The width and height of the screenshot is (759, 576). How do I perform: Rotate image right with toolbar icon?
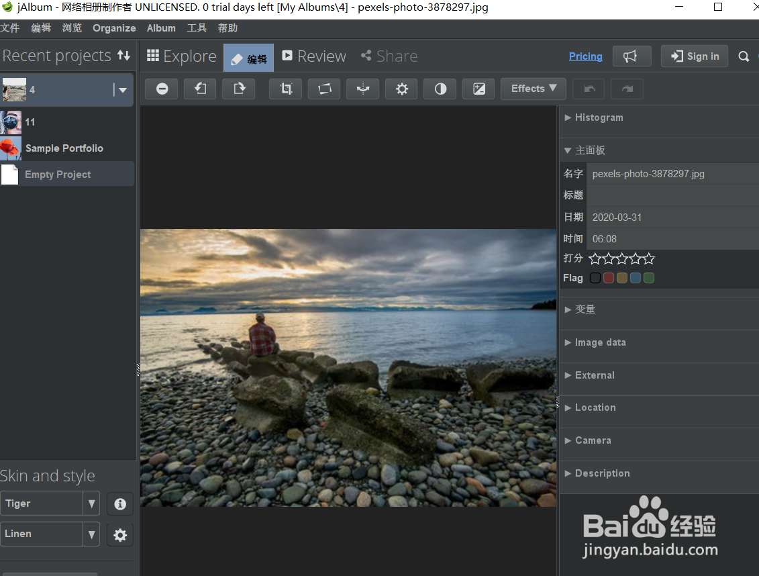239,89
